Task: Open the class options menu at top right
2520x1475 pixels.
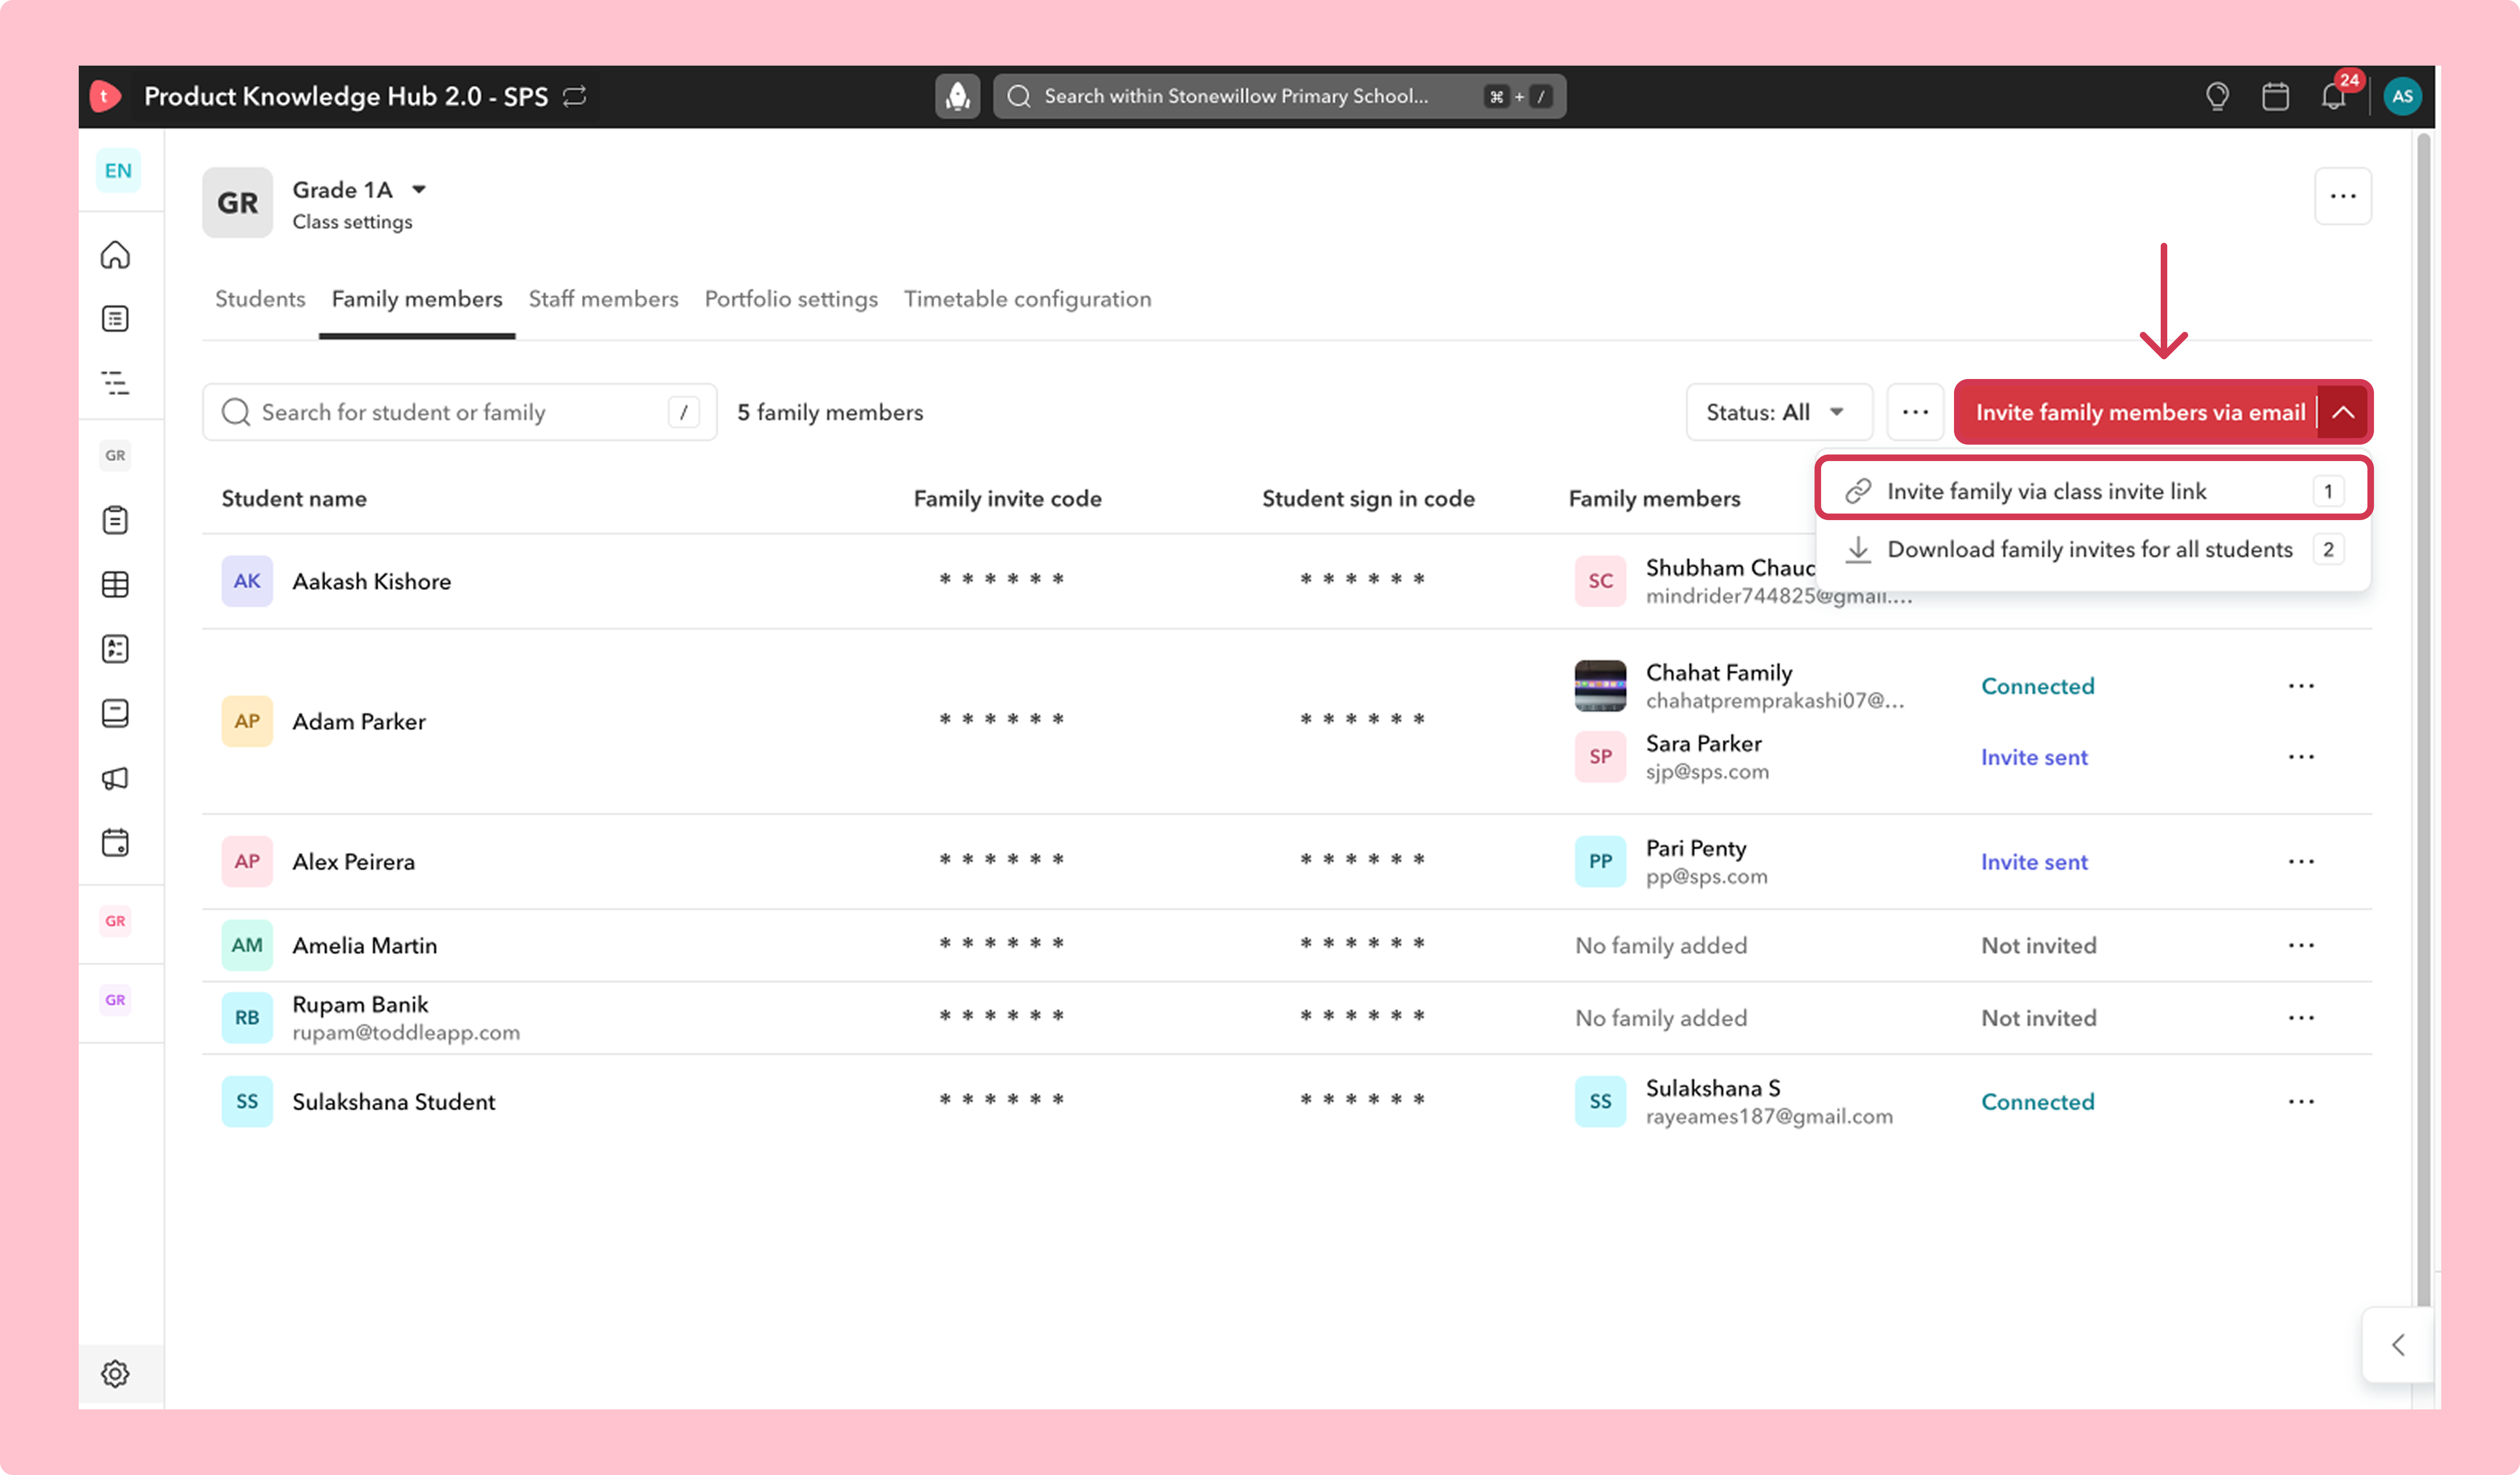Action: pyautogui.click(x=2343, y=196)
